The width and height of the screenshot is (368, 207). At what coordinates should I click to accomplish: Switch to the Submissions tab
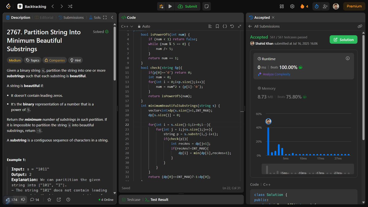pos(71,17)
